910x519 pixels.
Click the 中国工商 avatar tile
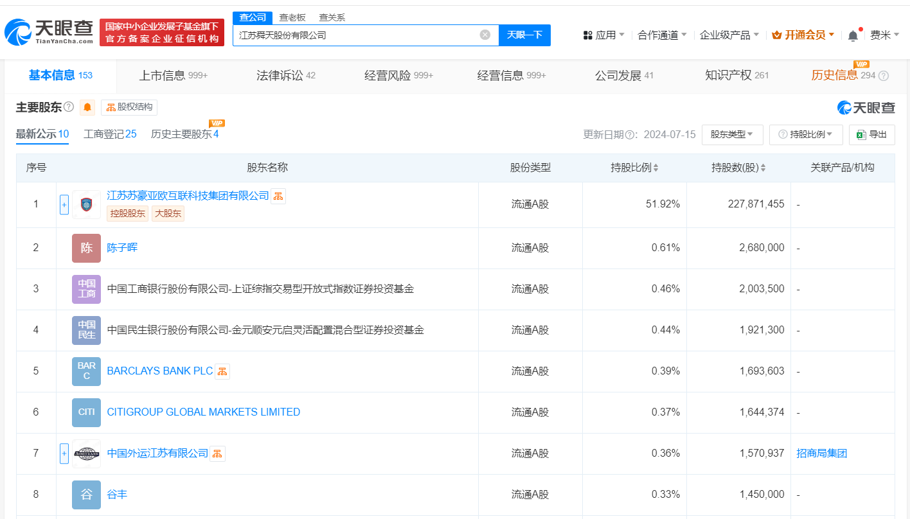[x=86, y=289]
